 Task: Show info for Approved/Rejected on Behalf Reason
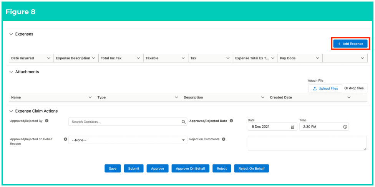65,139
